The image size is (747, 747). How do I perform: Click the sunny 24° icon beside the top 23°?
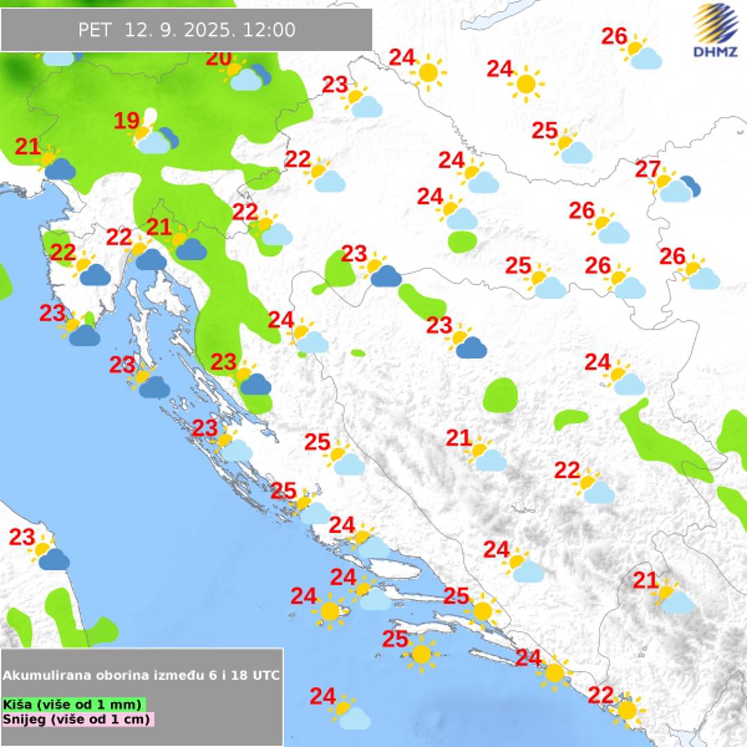coord(428,71)
